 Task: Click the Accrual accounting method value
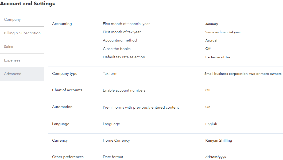pyautogui.click(x=211, y=40)
